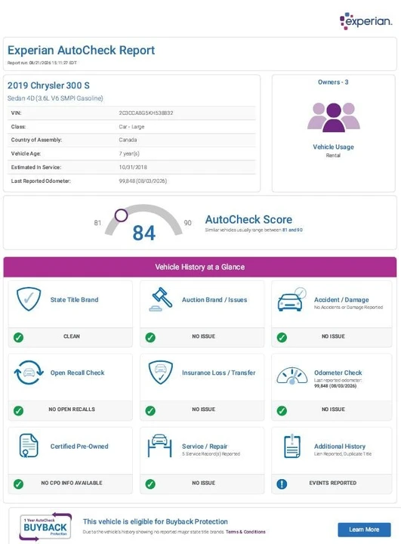Click green checkmark beside CLEAN status
This screenshot has height=544, width=401.
18,337
